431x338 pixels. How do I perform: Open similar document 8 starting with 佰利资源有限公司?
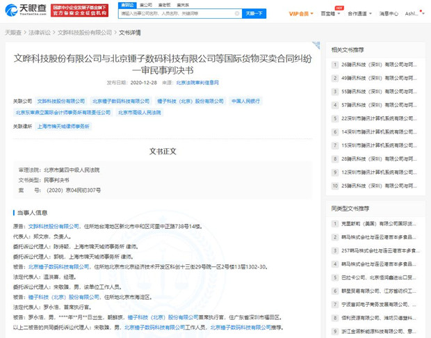point(375,318)
